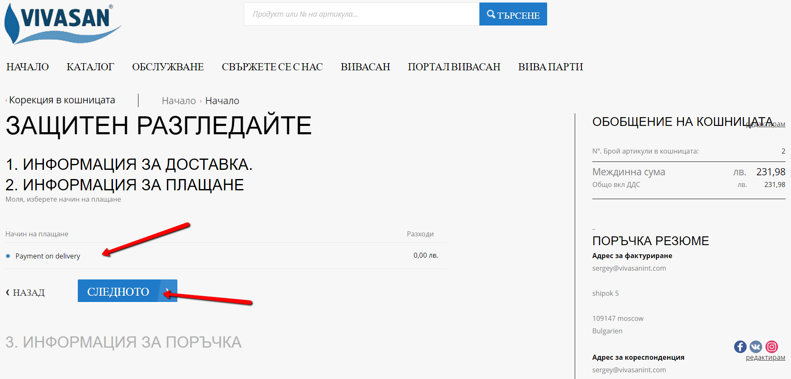Click heading 1. ИНФОРМАЦИЯ ЗА ДОСТАВКА

[x=129, y=164]
